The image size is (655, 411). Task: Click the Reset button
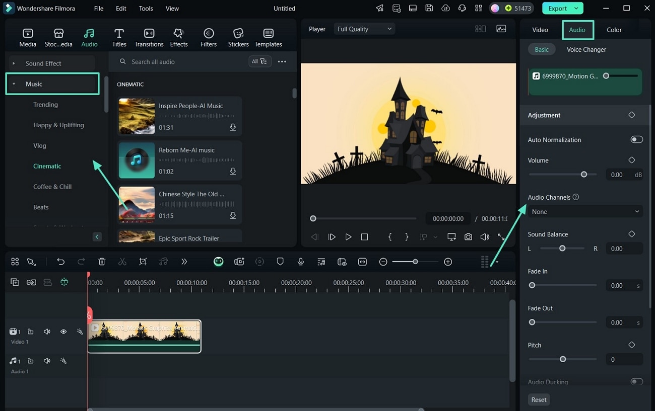[x=539, y=400]
